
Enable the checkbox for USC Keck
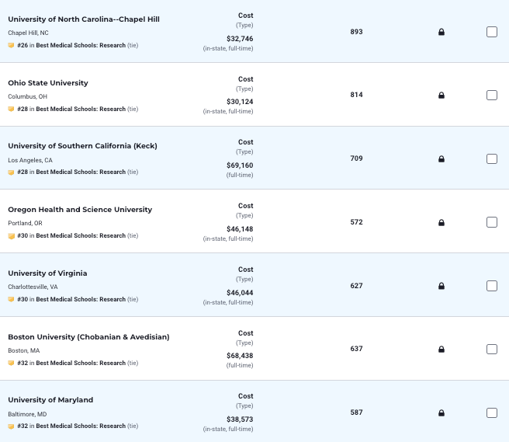pos(492,159)
